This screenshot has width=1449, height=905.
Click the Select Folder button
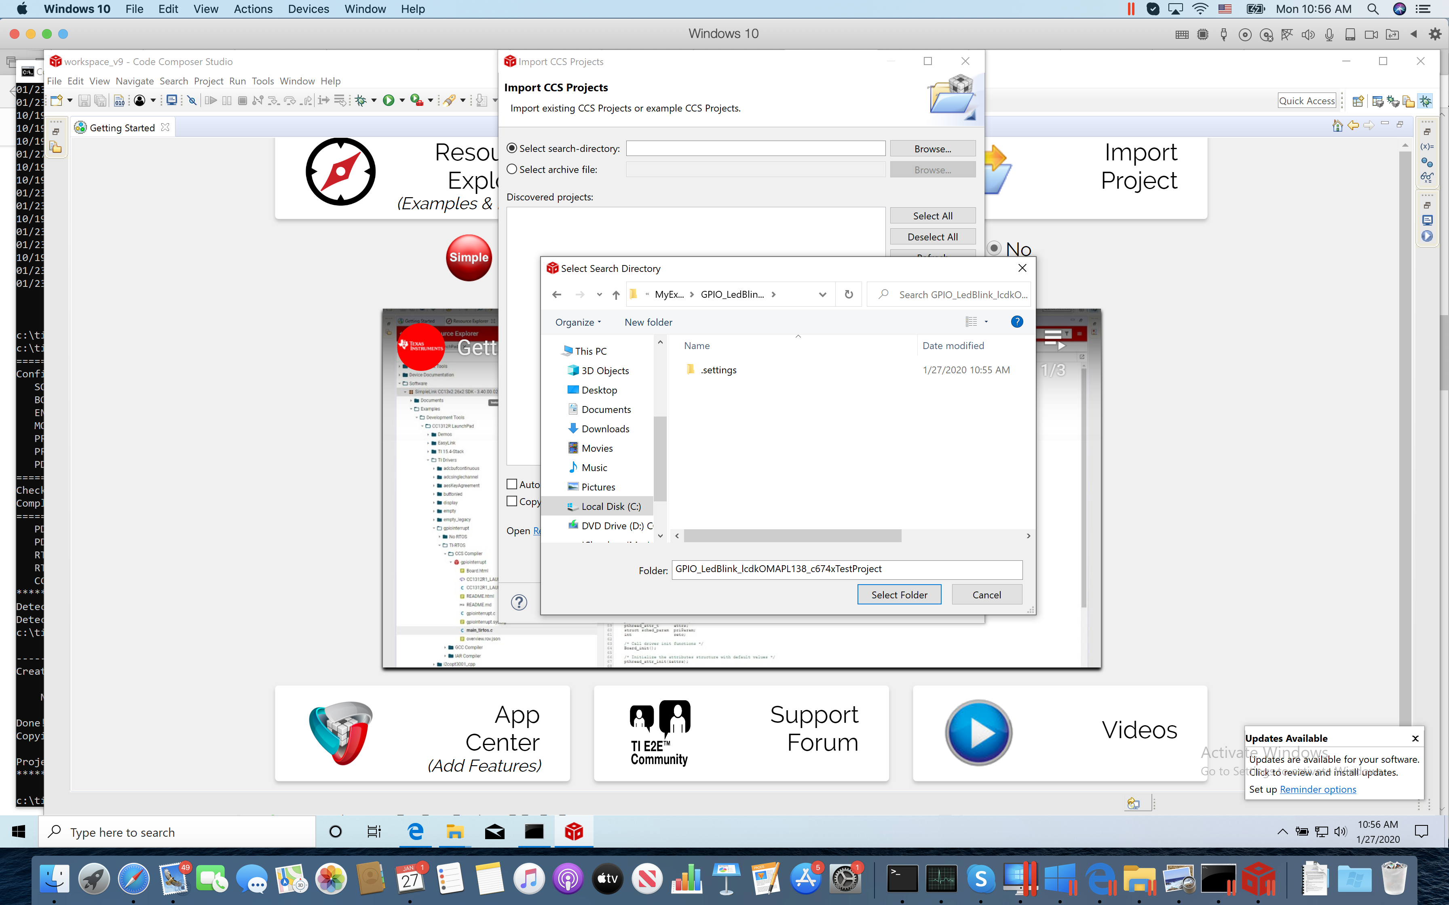[x=899, y=594]
